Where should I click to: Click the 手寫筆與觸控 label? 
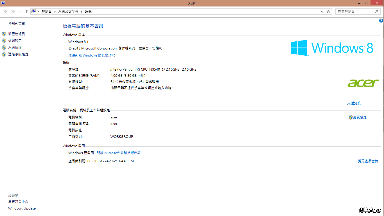click(x=79, y=88)
